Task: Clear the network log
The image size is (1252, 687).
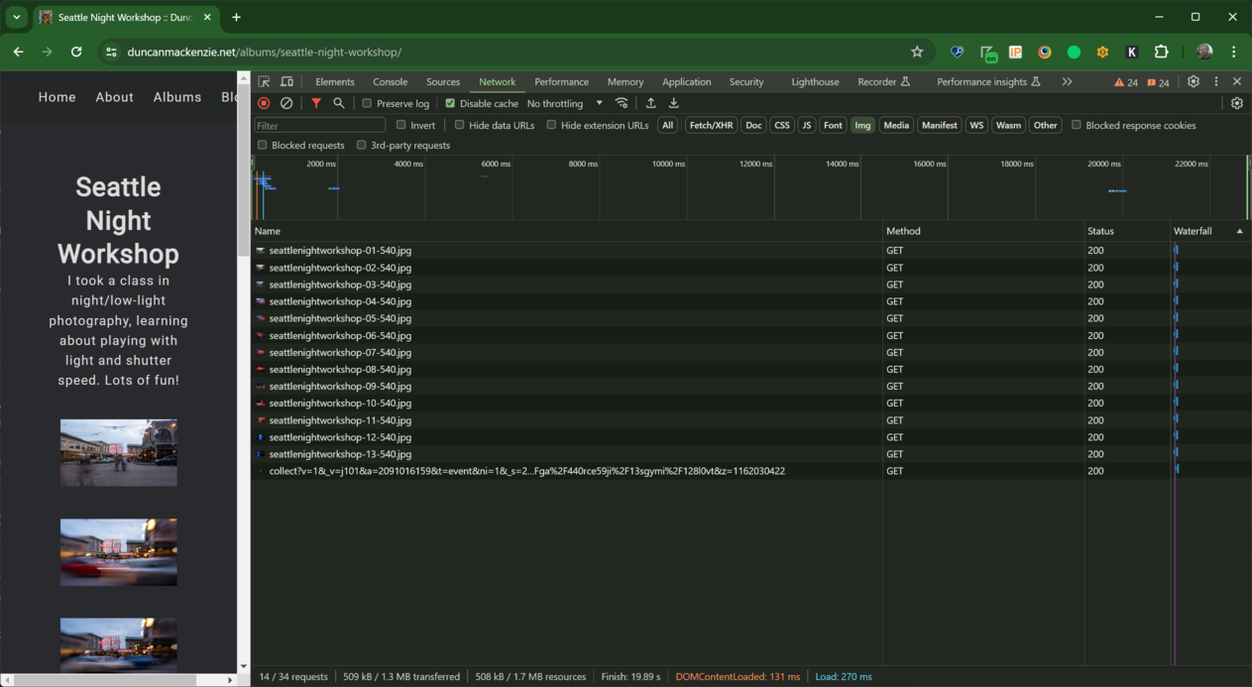Action: coord(286,103)
